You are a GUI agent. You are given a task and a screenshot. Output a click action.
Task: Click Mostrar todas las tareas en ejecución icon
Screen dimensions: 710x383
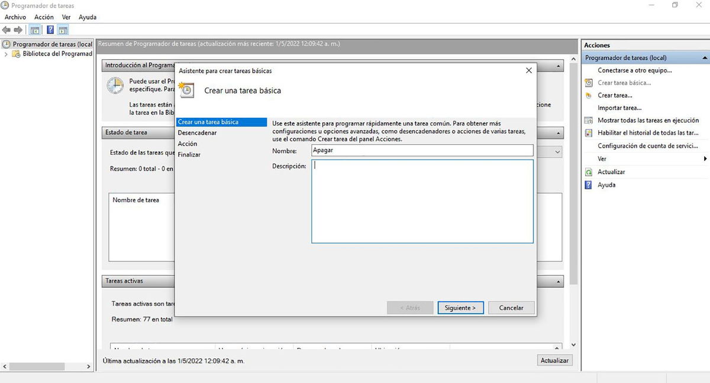coord(588,120)
